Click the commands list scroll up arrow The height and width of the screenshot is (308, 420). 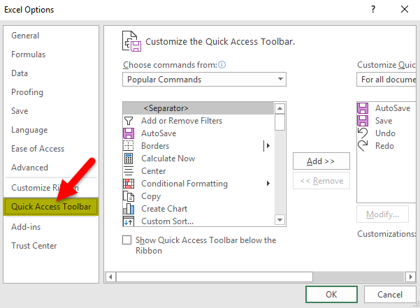(x=280, y=108)
